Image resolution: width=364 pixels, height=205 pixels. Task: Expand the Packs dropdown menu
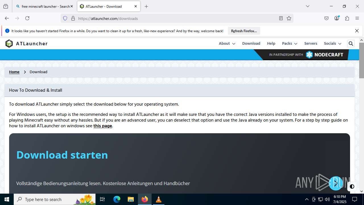click(x=289, y=43)
